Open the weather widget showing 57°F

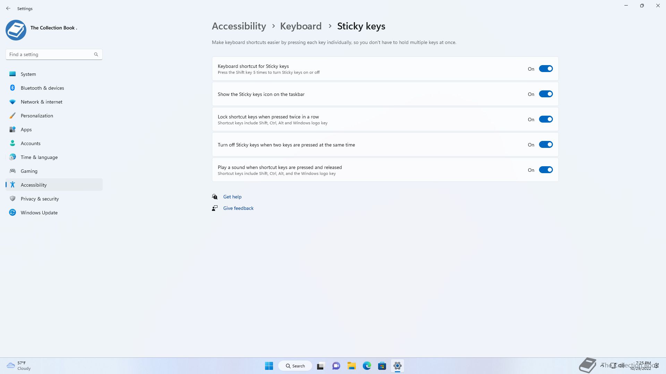pyautogui.click(x=19, y=366)
